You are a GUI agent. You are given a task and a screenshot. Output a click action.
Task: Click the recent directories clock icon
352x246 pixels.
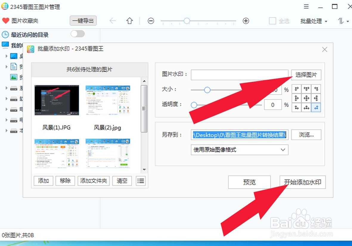[x=5, y=35]
